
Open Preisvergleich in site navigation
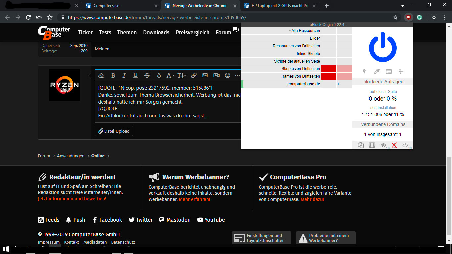pos(193,32)
